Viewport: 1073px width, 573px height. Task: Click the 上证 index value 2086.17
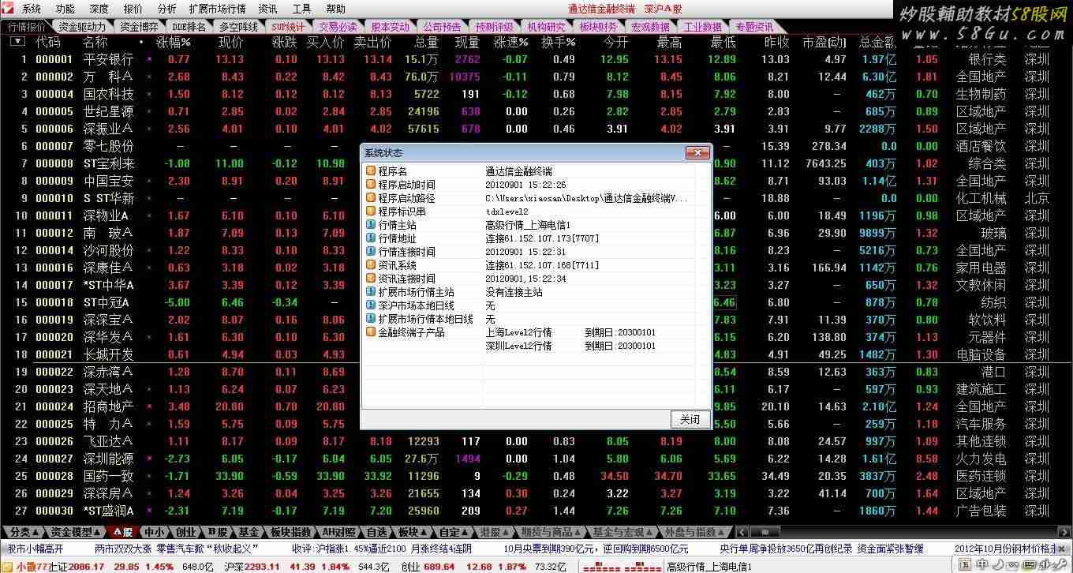[x=86, y=567]
